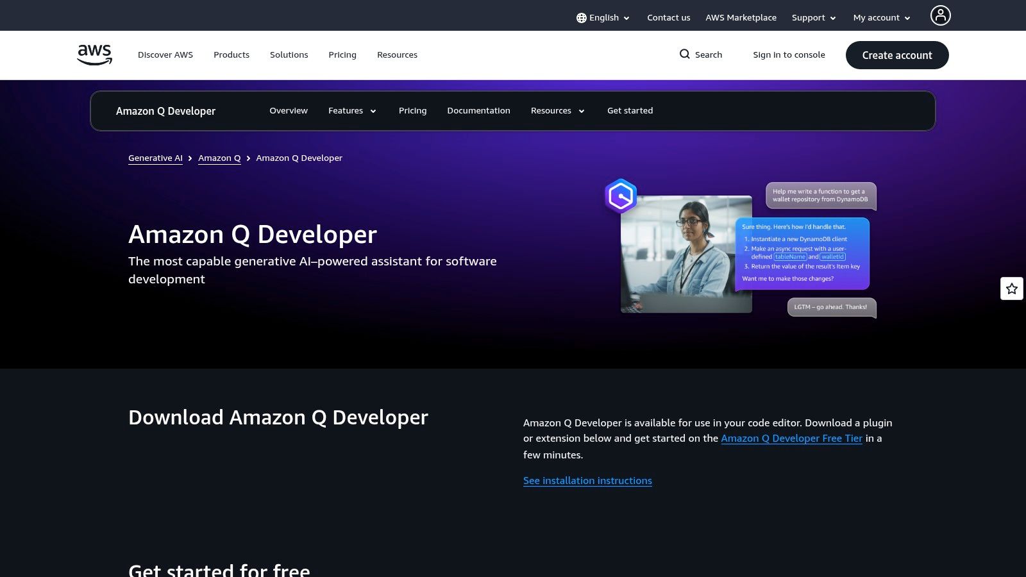The height and width of the screenshot is (577, 1026).
Task: Open the Get started tab
Action: (630, 111)
